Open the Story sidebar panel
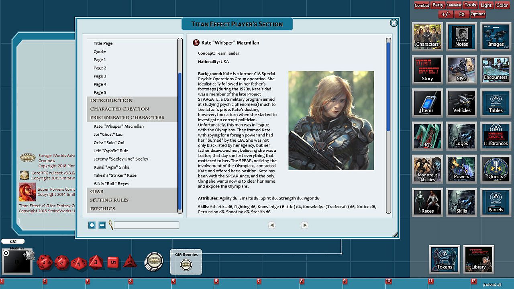The height and width of the screenshot is (289, 514). click(427, 69)
